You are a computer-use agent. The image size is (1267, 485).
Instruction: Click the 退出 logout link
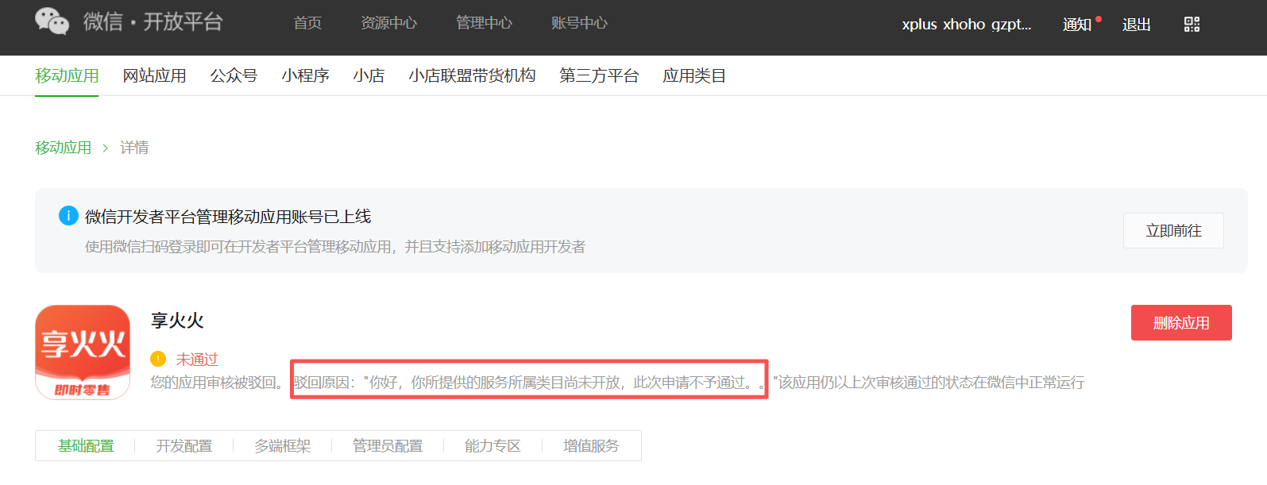[x=1136, y=25]
